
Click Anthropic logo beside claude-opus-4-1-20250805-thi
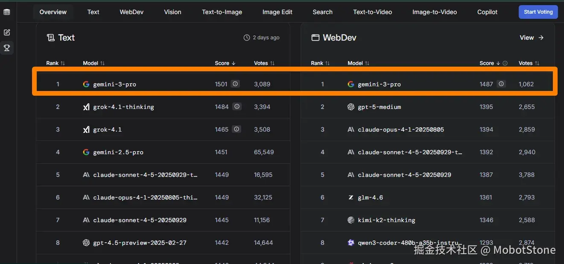click(86, 197)
